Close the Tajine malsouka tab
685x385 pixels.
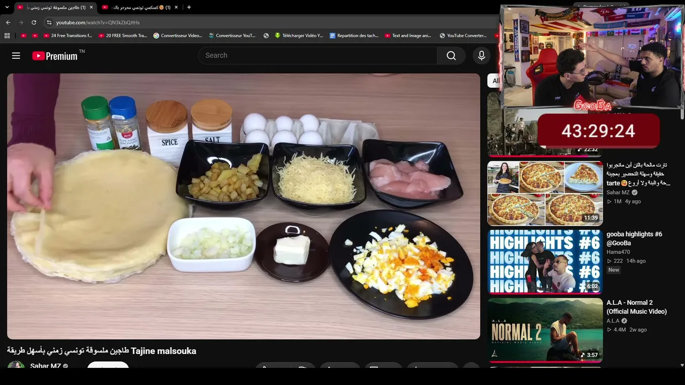(x=91, y=7)
